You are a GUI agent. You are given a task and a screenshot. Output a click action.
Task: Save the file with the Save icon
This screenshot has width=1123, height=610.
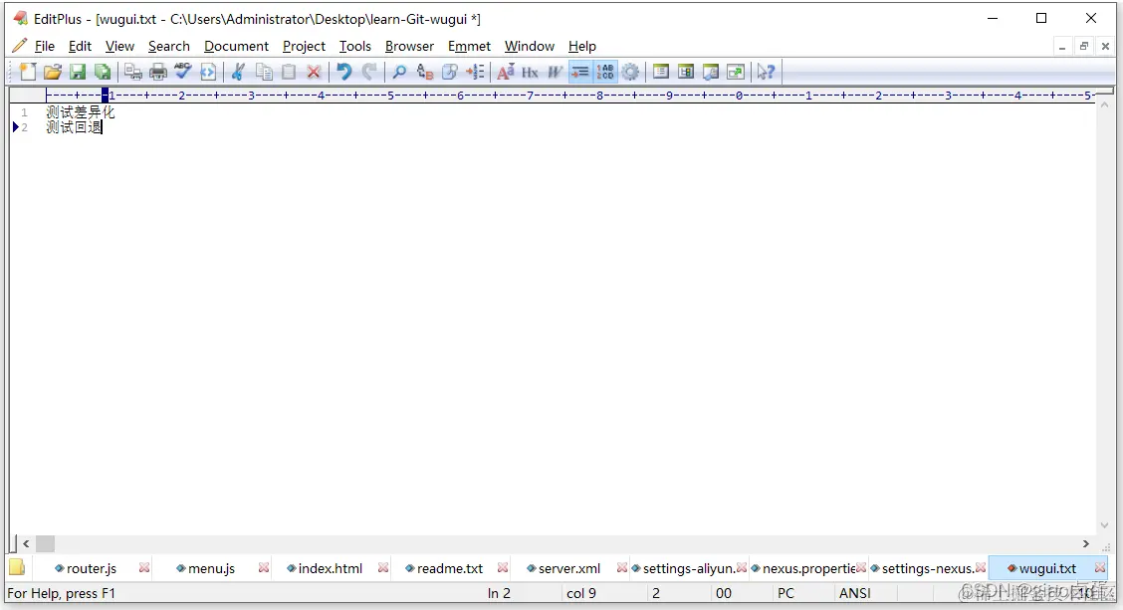[78, 72]
